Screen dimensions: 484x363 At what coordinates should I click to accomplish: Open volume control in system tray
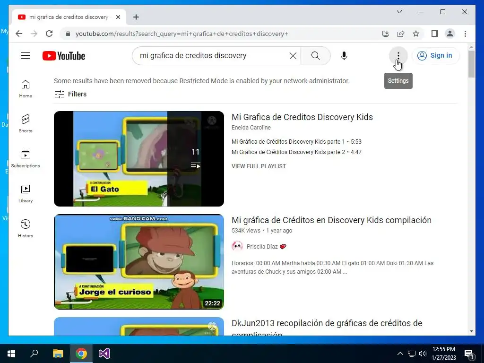(423, 354)
